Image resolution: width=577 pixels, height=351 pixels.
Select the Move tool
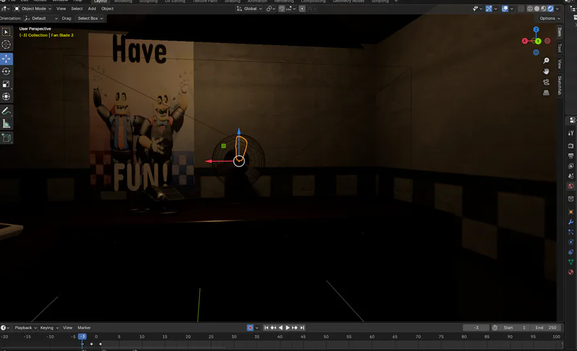tap(6, 58)
